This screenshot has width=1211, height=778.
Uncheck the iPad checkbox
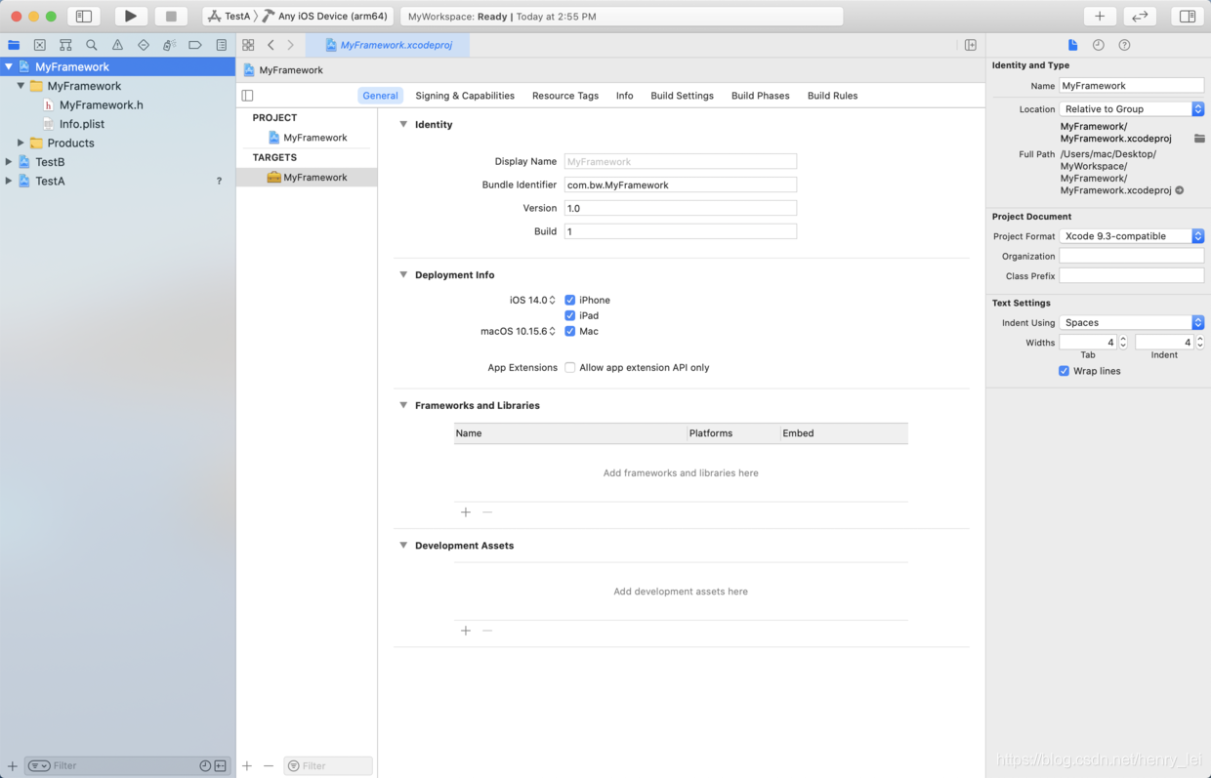570,315
